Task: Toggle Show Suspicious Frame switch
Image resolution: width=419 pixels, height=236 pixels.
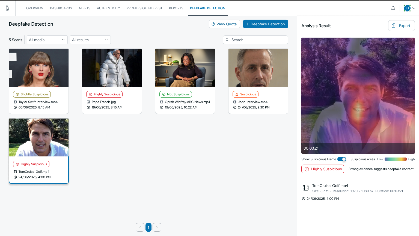Action: click(342, 159)
